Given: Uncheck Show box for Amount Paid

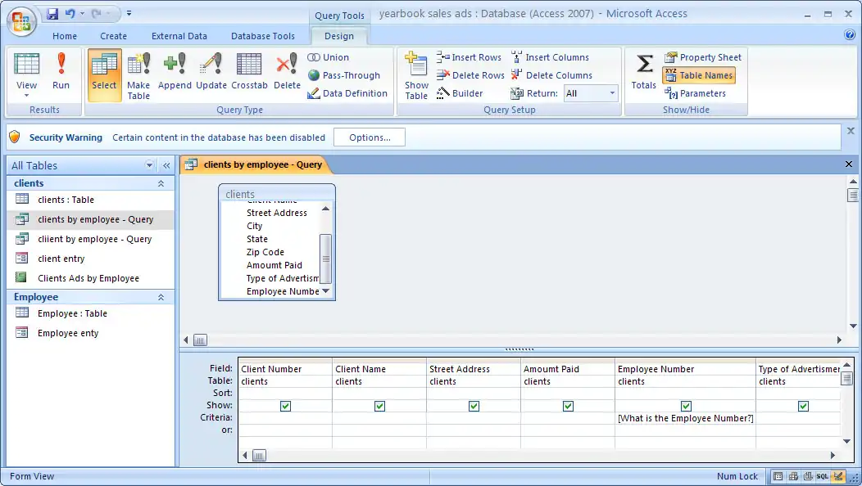Looking at the screenshot, I should pyautogui.click(x=568, y=406).
